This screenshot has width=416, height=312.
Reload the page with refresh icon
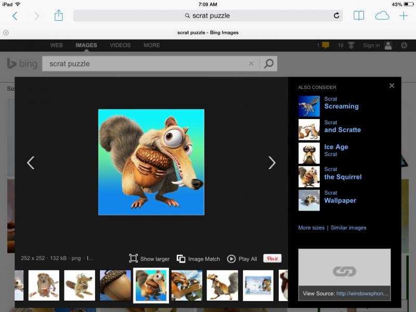tap(336, 16)
